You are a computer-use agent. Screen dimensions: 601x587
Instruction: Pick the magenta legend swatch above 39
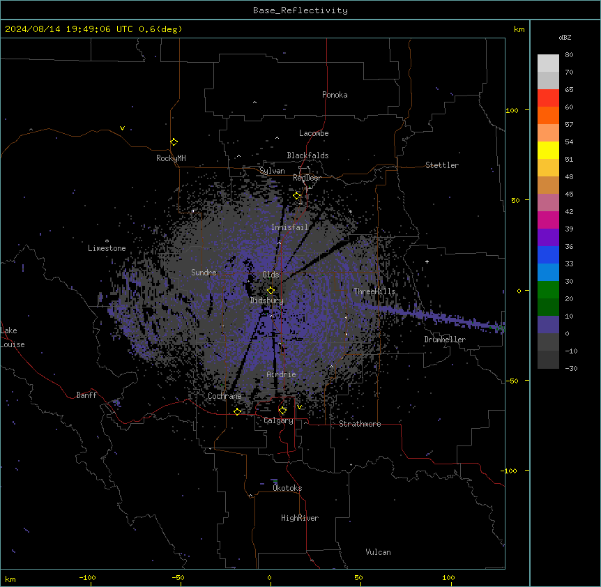point(548,220)
